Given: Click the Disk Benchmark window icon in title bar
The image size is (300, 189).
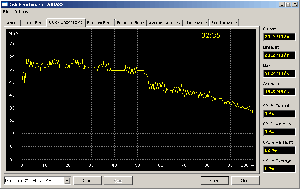Looking at the screenshot, I should pyautogui.click(x=5, y=5).
